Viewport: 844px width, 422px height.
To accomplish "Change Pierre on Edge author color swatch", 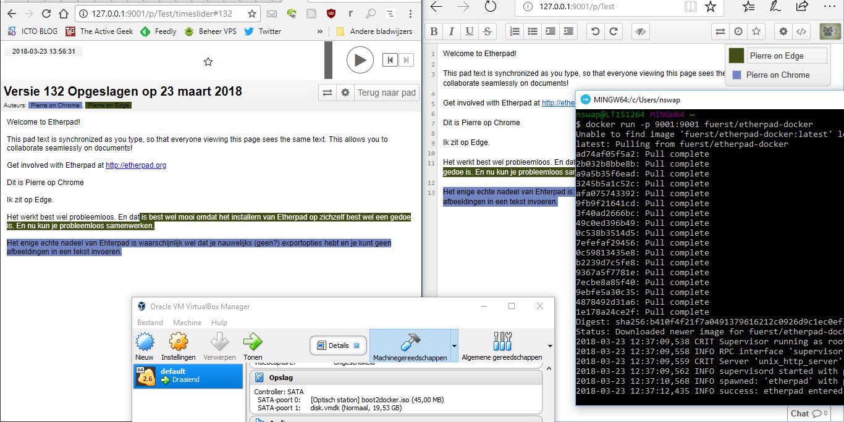I will [736, 56].
